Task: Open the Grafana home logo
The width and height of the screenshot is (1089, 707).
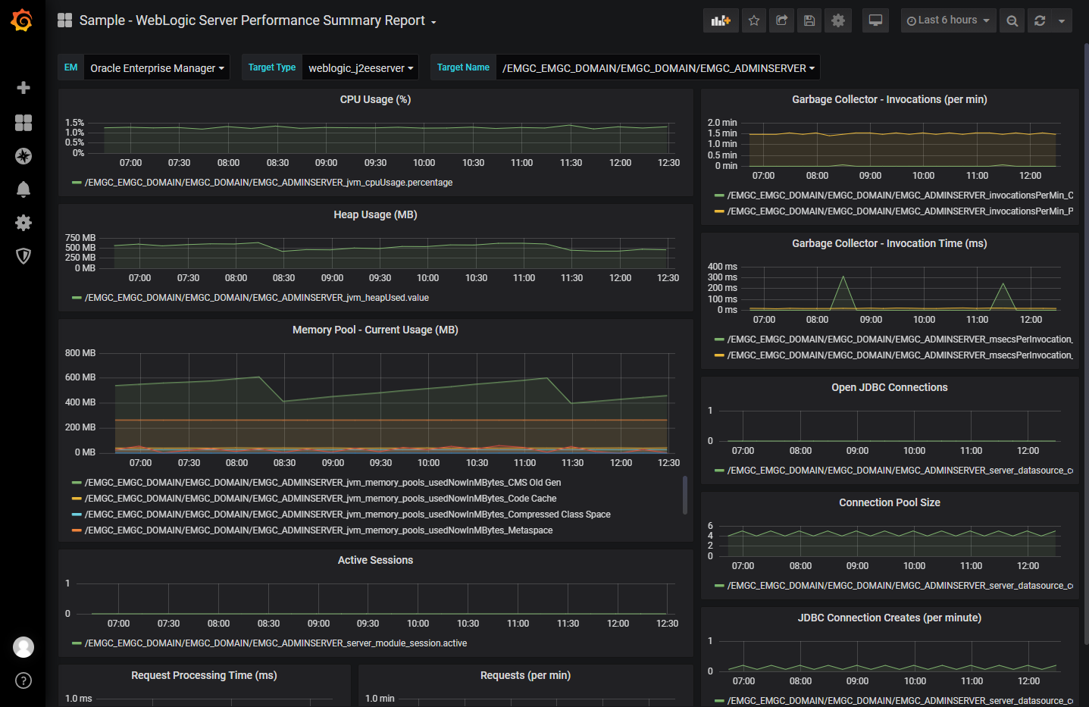Action: [22, 20]
